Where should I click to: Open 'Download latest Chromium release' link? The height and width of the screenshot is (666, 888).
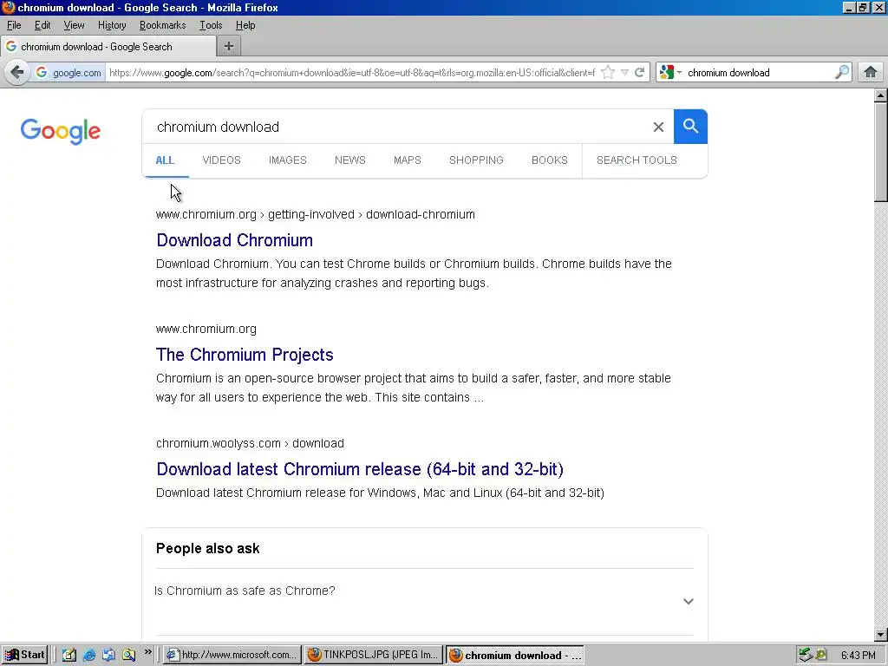360,469
